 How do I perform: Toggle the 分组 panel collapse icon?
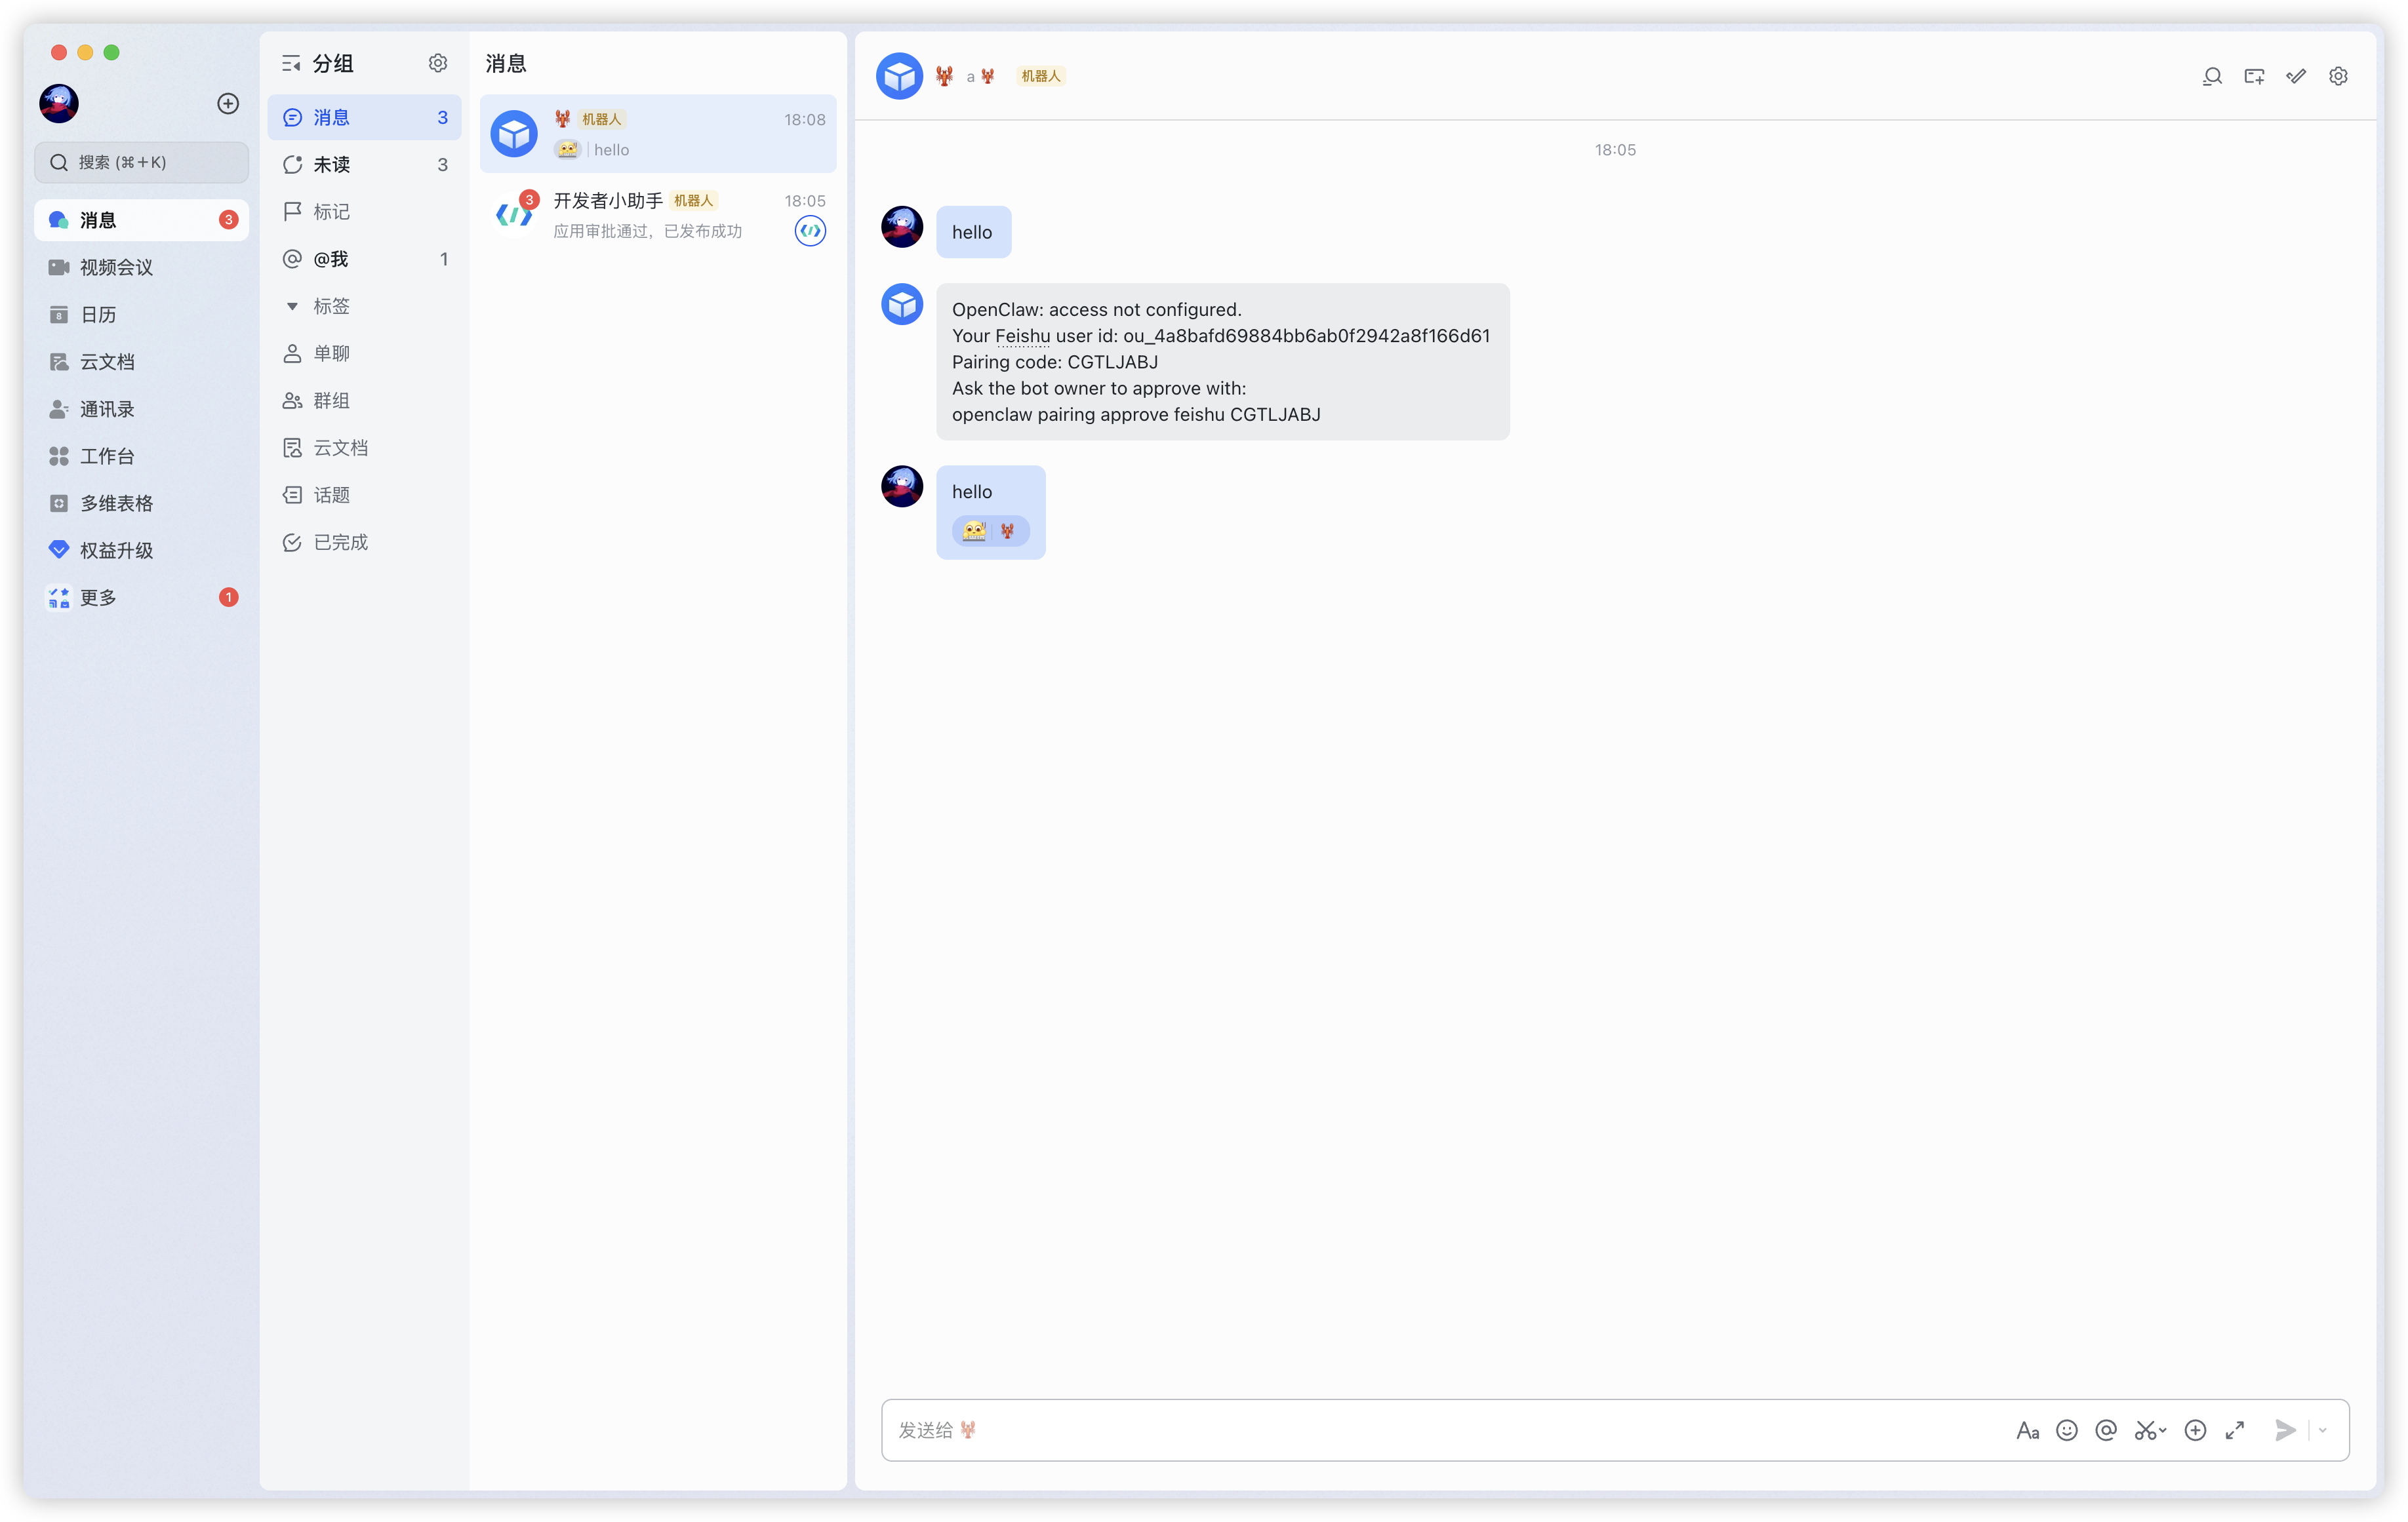291,64
